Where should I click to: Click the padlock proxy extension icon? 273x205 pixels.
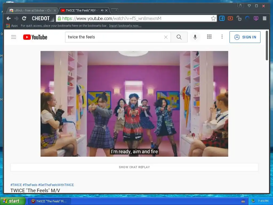click(239, 18)
